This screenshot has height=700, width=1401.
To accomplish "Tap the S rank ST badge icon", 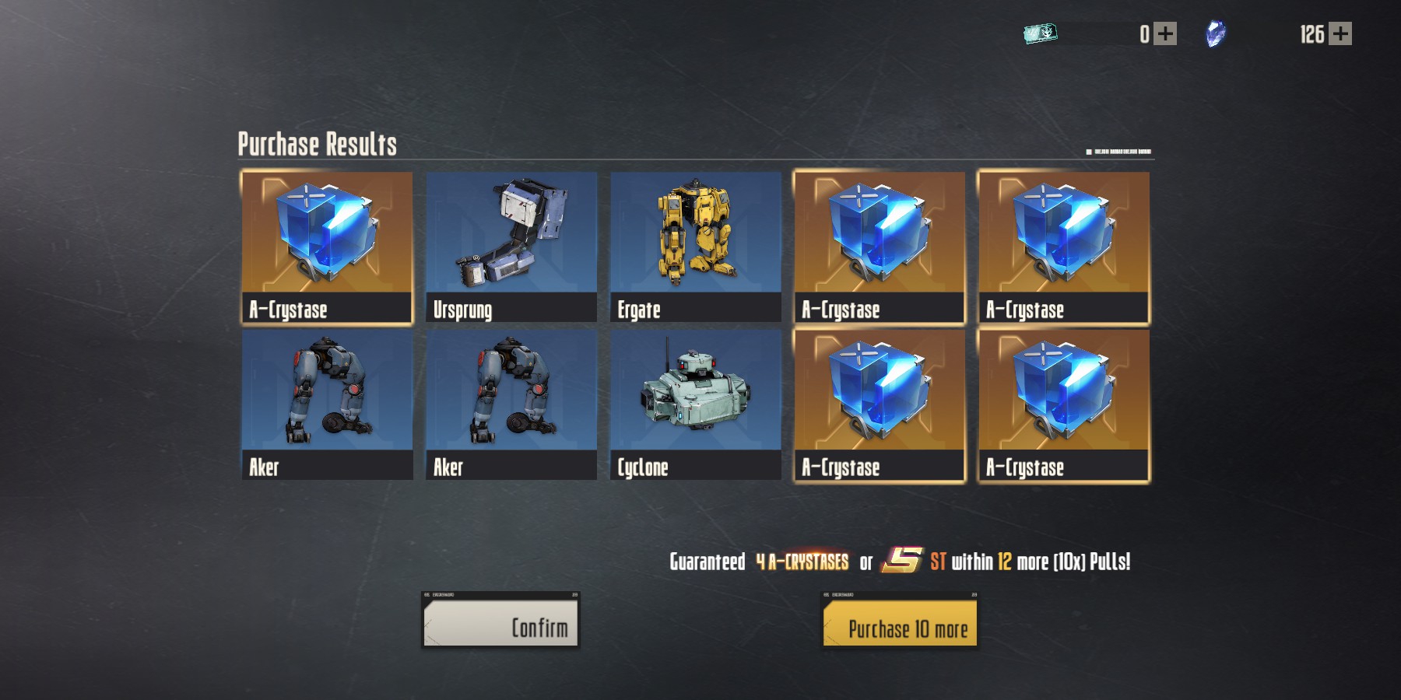I will coord(903,560).
